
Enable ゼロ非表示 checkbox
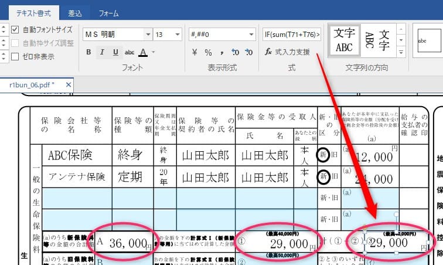(15, 56)
